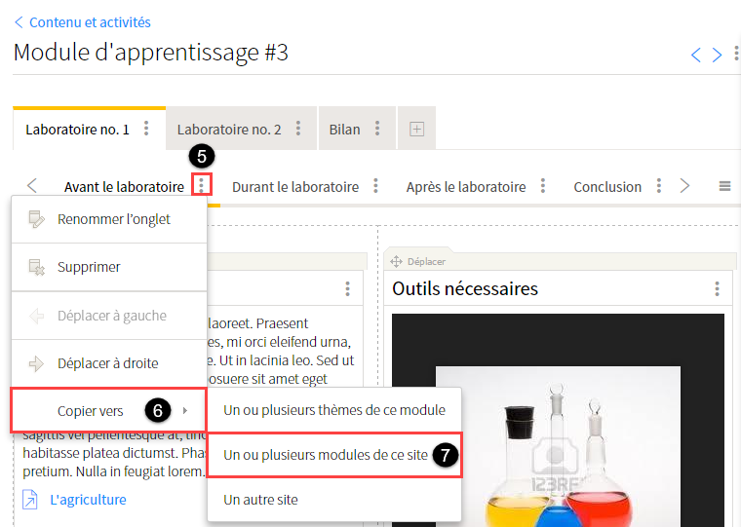
Task: Click the Renommer l'onglet pencil icon
Action: point(36,219)
